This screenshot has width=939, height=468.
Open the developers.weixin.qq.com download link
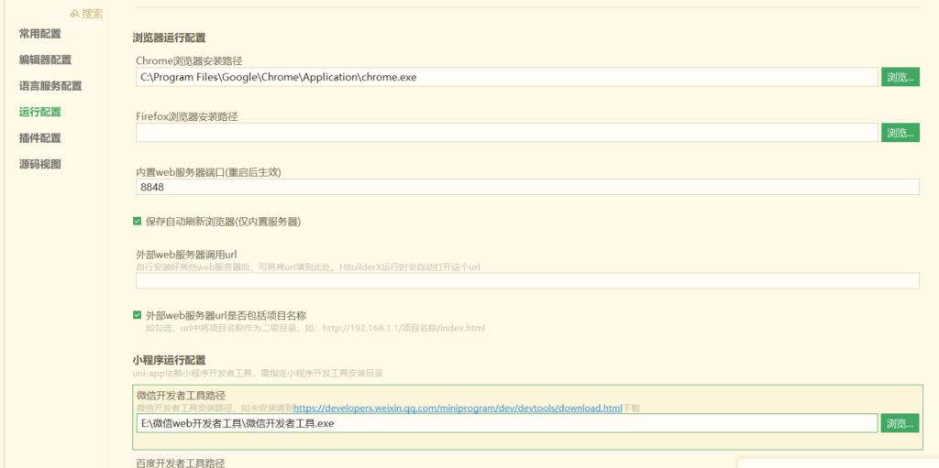pos(457,408)
